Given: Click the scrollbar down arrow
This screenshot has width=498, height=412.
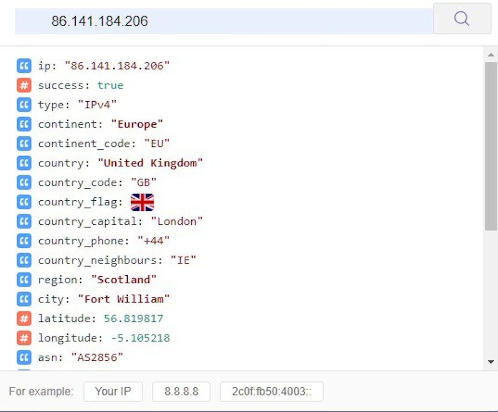Looking at the screenshot, I should [x=491, y=362].
